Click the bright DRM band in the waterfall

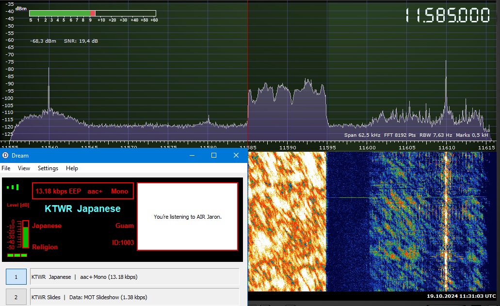[x=287, y=222]
